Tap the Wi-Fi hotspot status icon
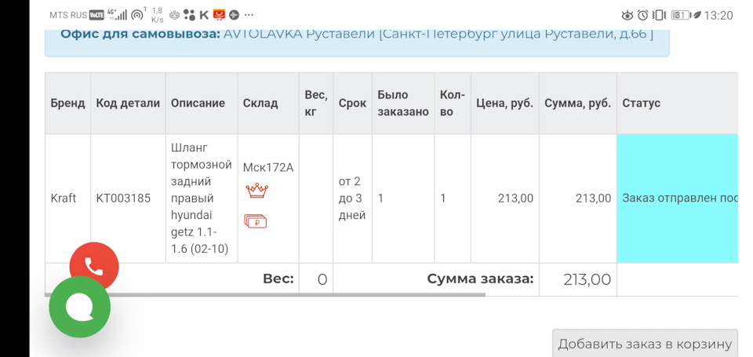Viewport: 753px width, 357px height. [137, 15]
